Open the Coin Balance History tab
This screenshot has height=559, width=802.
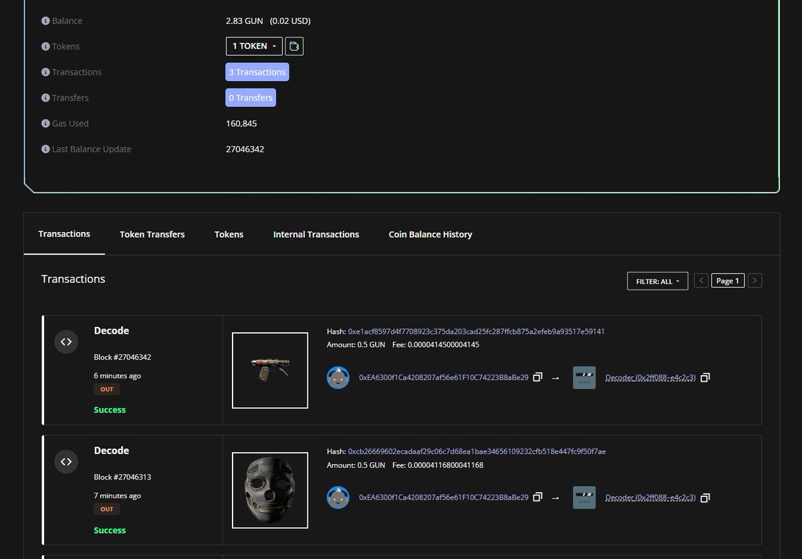coord(430,234)
